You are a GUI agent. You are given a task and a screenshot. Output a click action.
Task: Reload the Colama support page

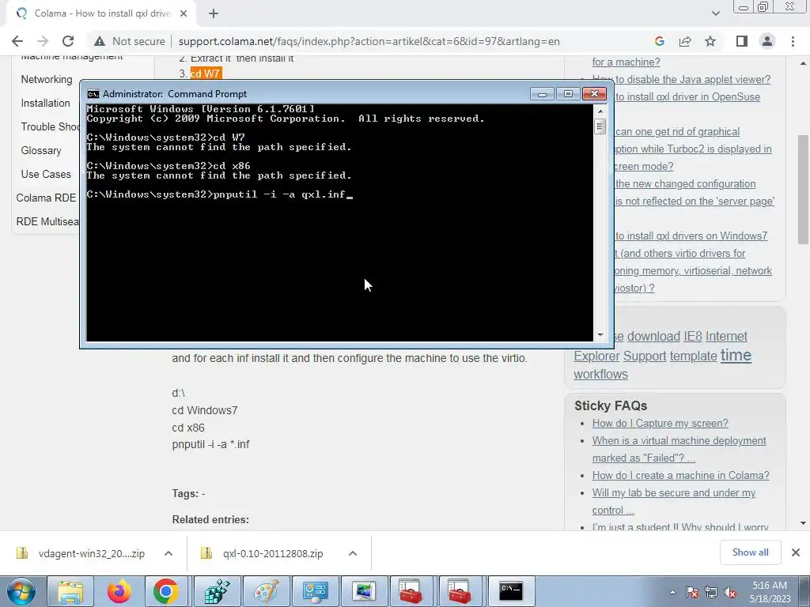pyautogui.click(x=68, y=41)
